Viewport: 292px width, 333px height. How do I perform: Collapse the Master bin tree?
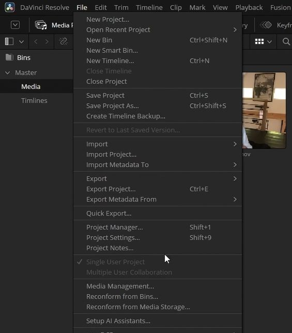(7, 73)
